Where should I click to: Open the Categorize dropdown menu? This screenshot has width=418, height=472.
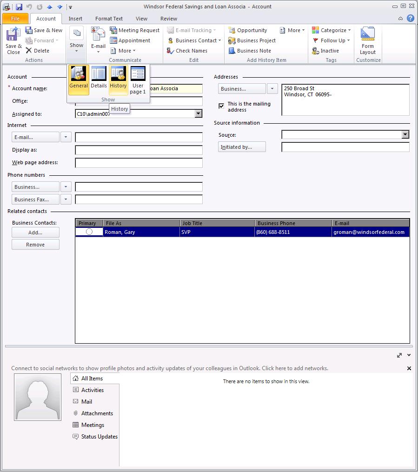[333, 30]
